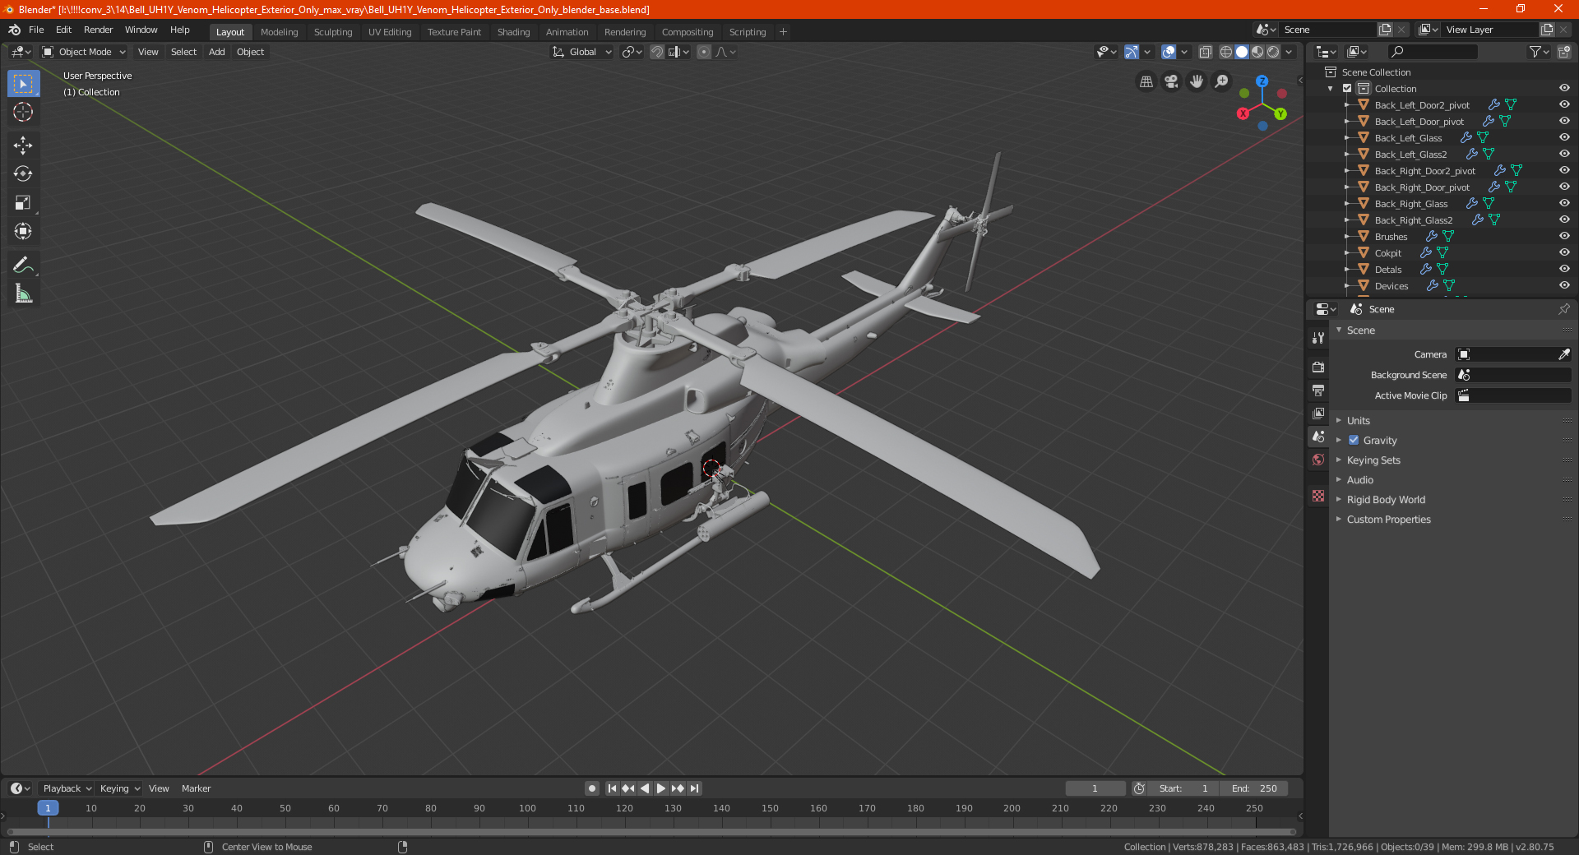Switch to rendered shading mode
This screenshot has height=855, width=1579.
(1273, 52)
